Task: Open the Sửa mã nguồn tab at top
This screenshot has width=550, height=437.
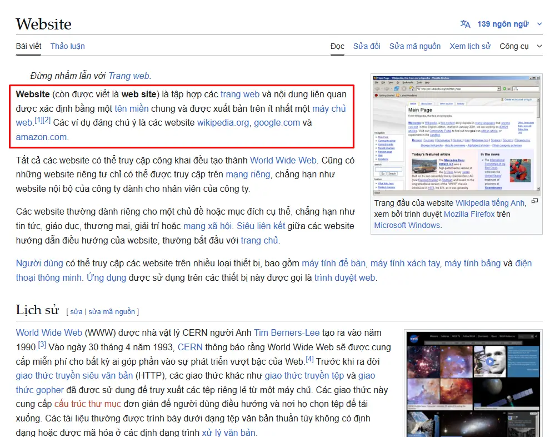Action: tap(414, 46)
